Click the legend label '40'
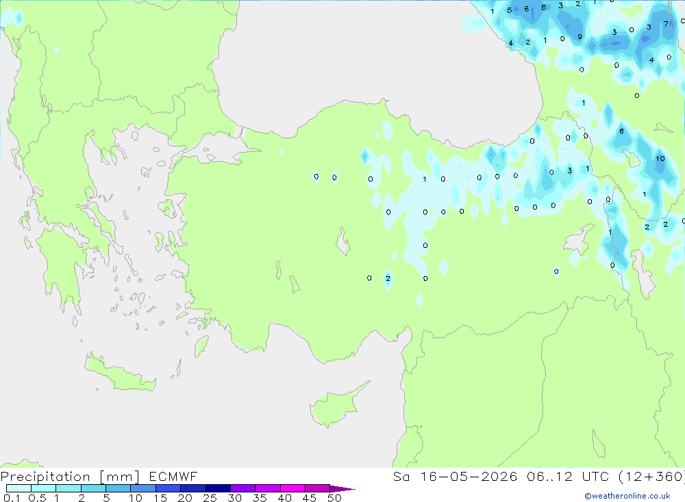 [x=285, y=498]
